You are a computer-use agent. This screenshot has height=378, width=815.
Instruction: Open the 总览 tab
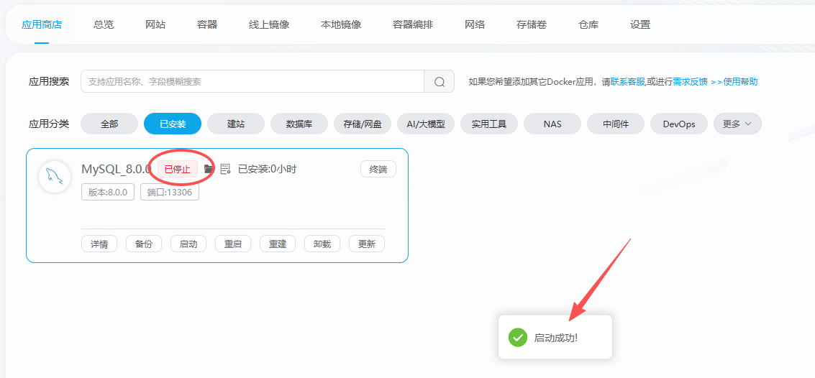click(104, 24)
